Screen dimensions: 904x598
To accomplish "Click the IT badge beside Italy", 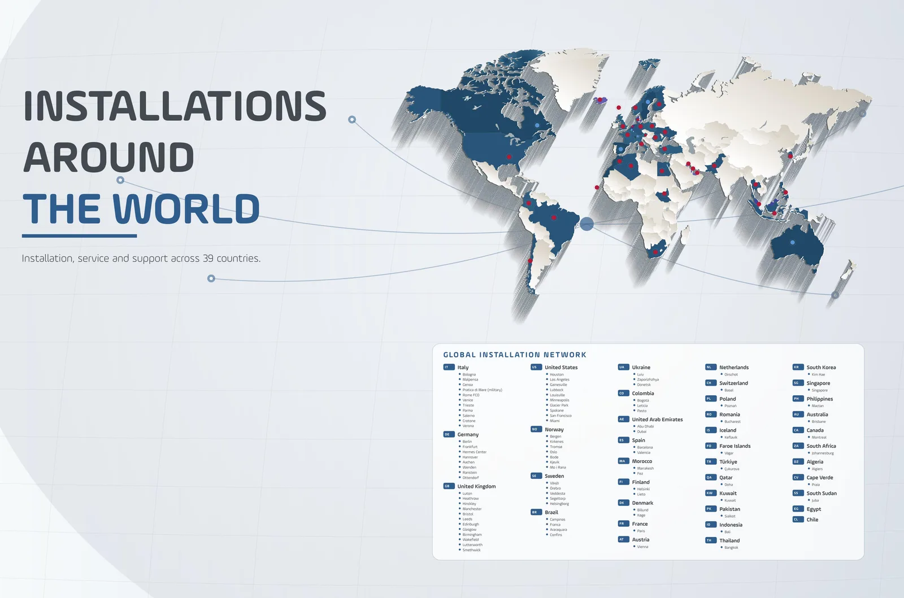I will (449, 367).
